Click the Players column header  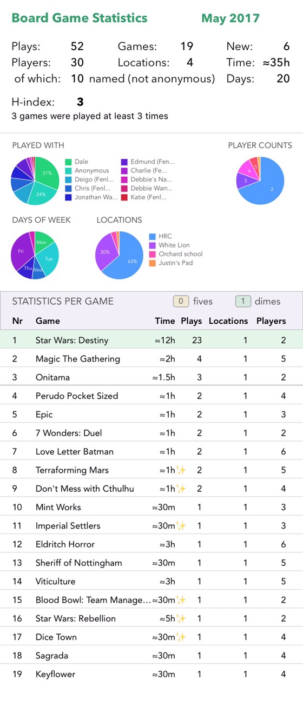pyautogui.click(x=271, y=321)
